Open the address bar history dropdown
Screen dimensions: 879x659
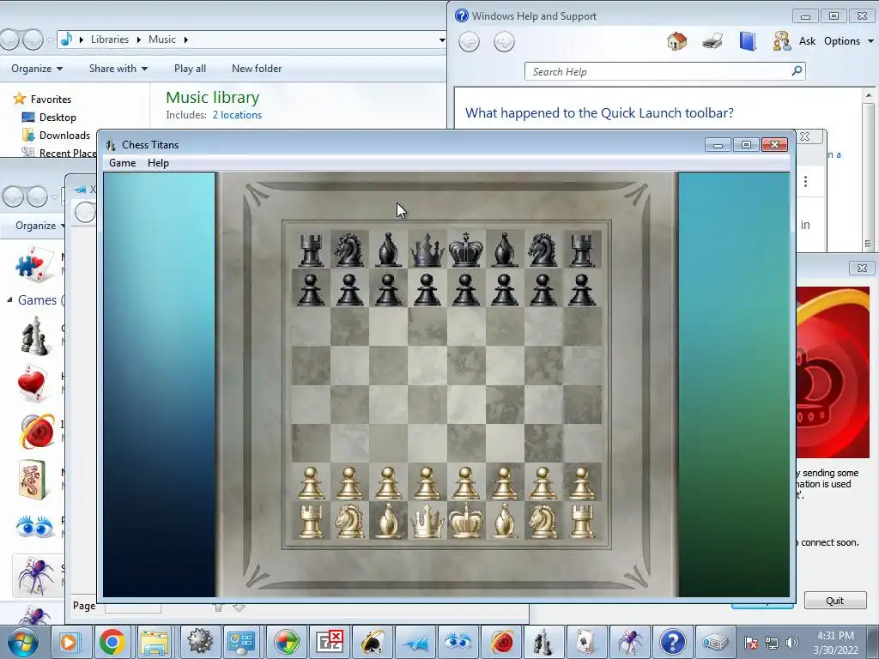point(442,39)
